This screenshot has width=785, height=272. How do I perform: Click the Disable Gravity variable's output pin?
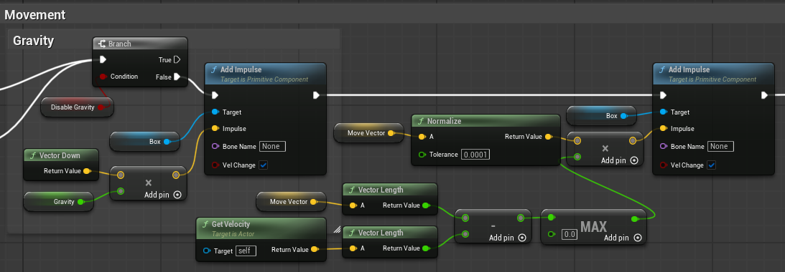point(101,107)
